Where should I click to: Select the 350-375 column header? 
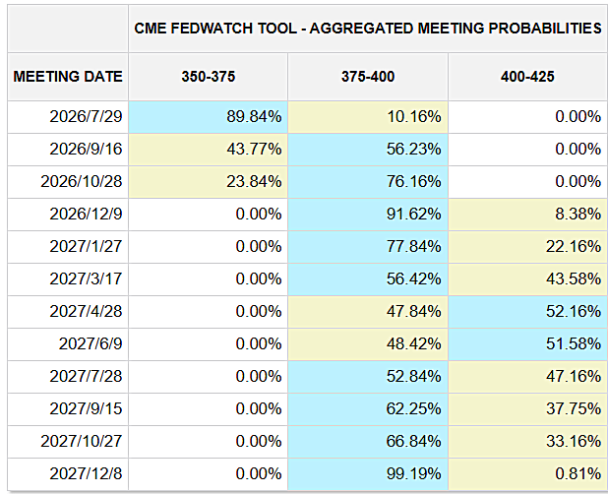click(209, 77)
